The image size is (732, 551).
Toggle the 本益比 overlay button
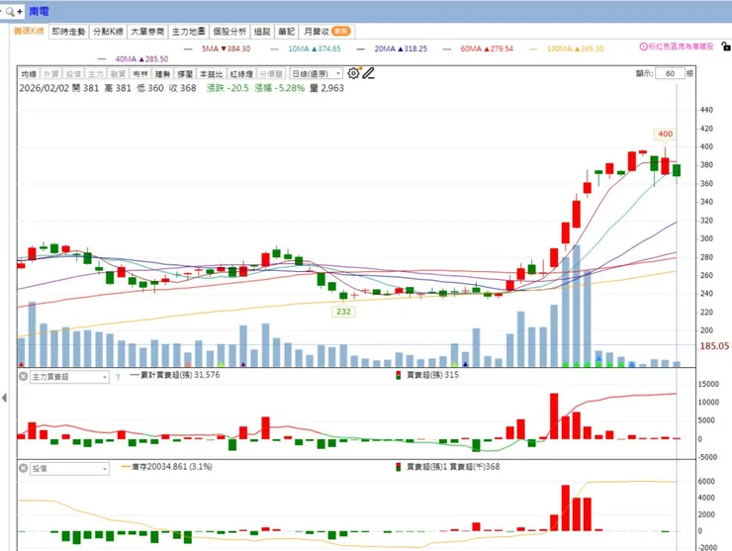tap(211, 74)
